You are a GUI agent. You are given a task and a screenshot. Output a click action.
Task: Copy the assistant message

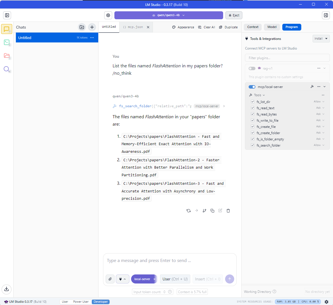[x=212, y=211]
